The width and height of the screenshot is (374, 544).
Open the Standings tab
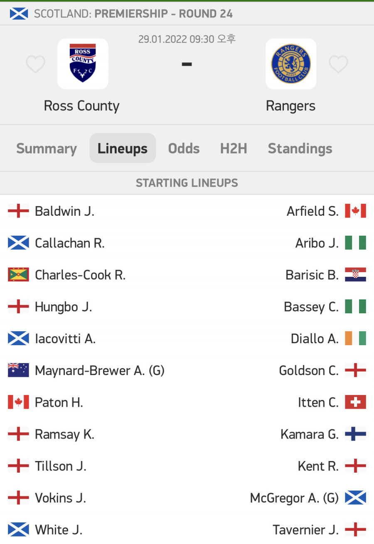point(300,149)
